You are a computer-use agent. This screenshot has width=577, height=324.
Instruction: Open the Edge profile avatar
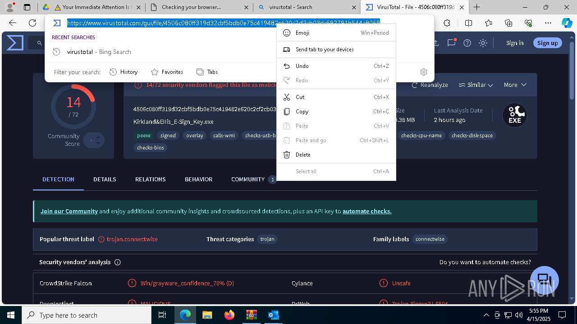point(10,7)
